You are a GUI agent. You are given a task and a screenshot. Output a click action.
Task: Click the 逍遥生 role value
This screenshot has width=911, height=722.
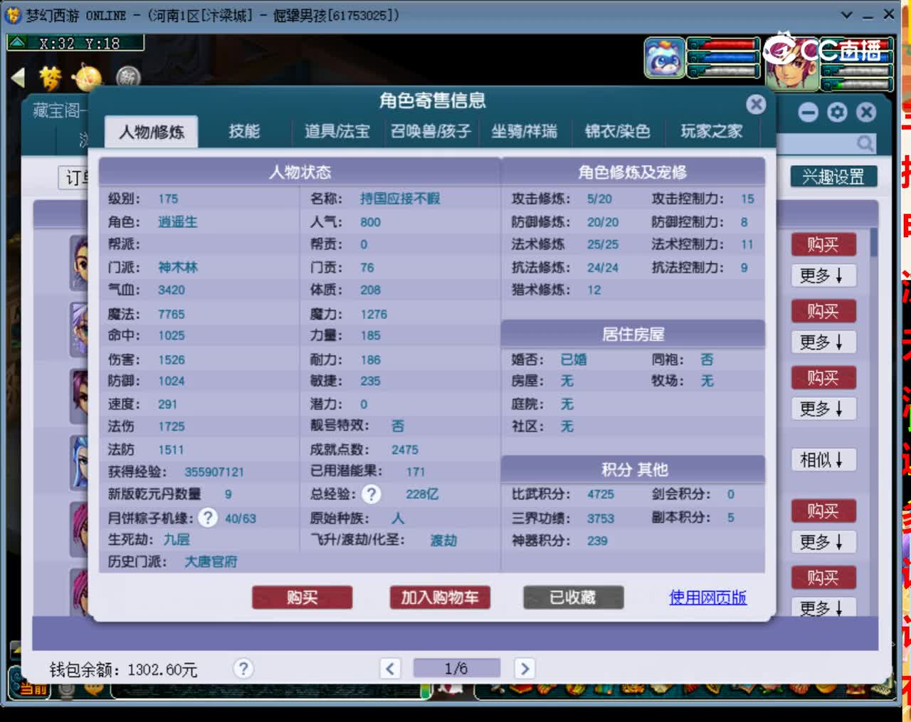178,222
